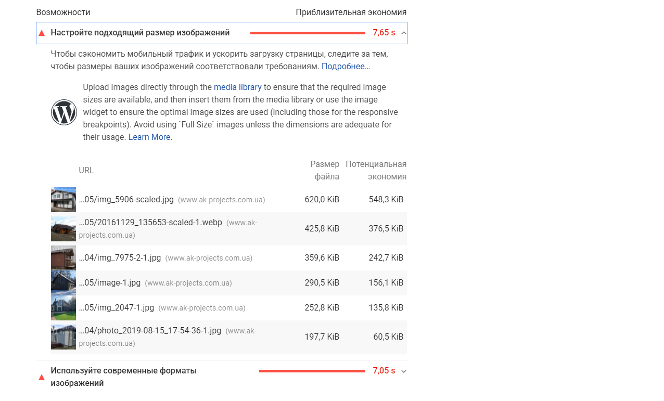Image resolution: width=664 pixels, height=401 pixels.
Task: Click the 7,05 s savings bar
Action: pos(312,371)
